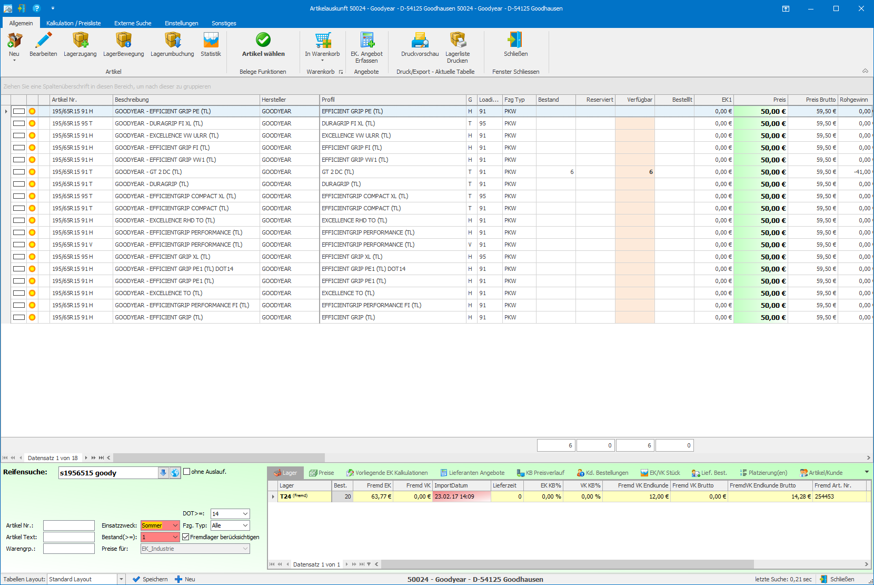Image resolution: width=874 pixels, height=585 pixels.
Task: Click Artikel wählen green checkmark
Action: tap(263, 40)
